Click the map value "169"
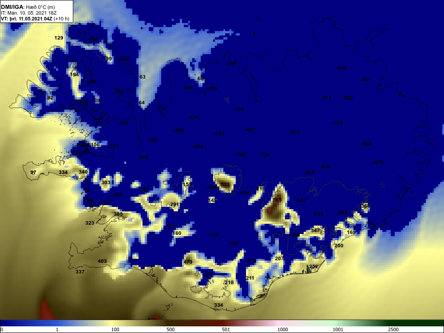 click(x=351, y=233)
